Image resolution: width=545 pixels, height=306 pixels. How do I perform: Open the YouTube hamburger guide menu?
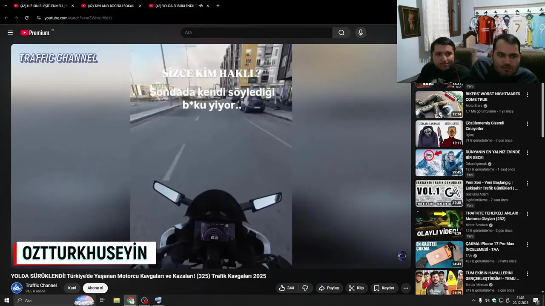(x=10, y=33)
